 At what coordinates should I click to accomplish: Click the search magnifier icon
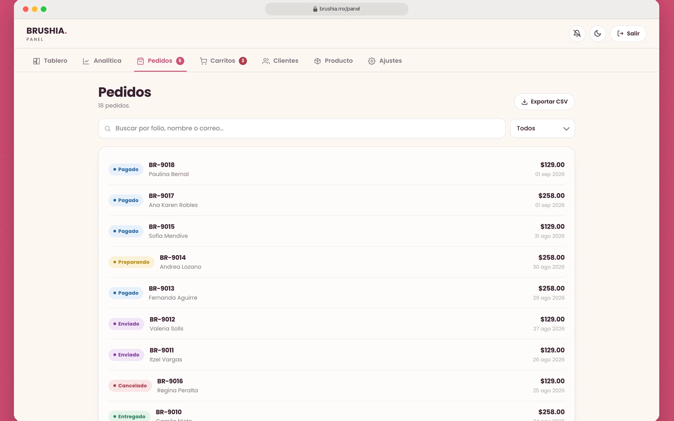(x=108, y=128)
